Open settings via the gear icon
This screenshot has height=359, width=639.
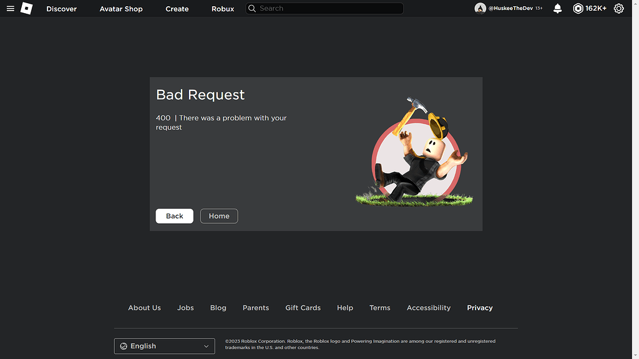pyautogui.click(x=618, y=9)
